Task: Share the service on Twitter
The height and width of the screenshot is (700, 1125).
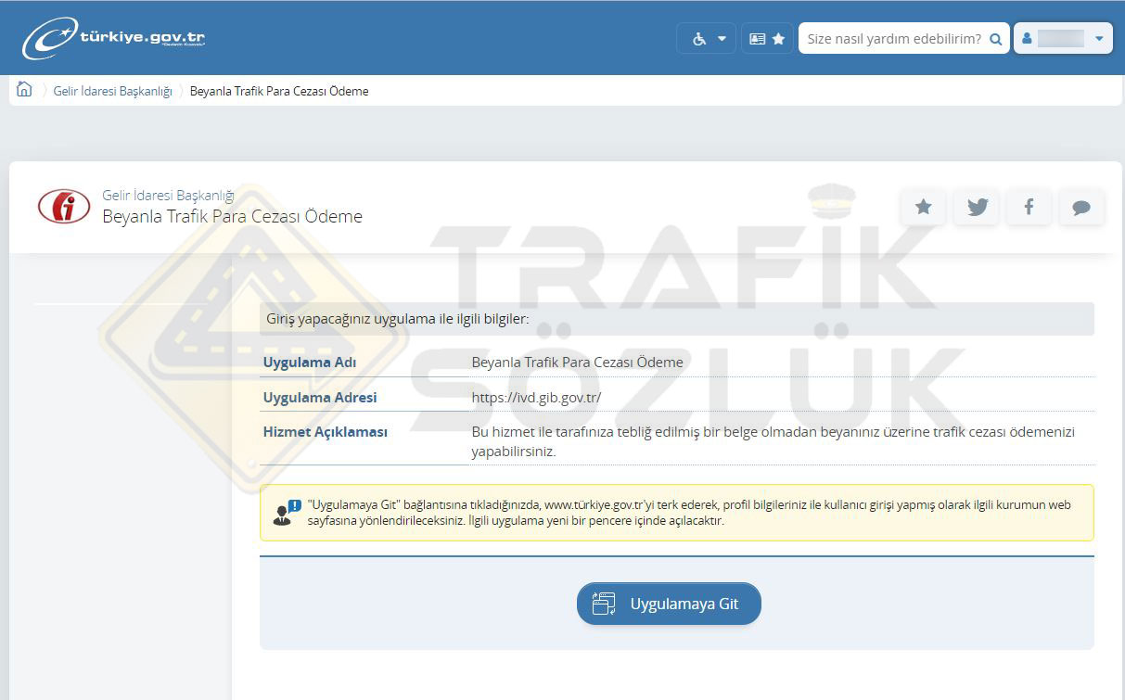Action: (x=977, y=207)
